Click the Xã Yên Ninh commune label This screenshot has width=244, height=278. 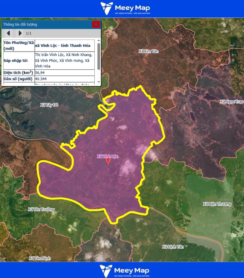[40, 258]
